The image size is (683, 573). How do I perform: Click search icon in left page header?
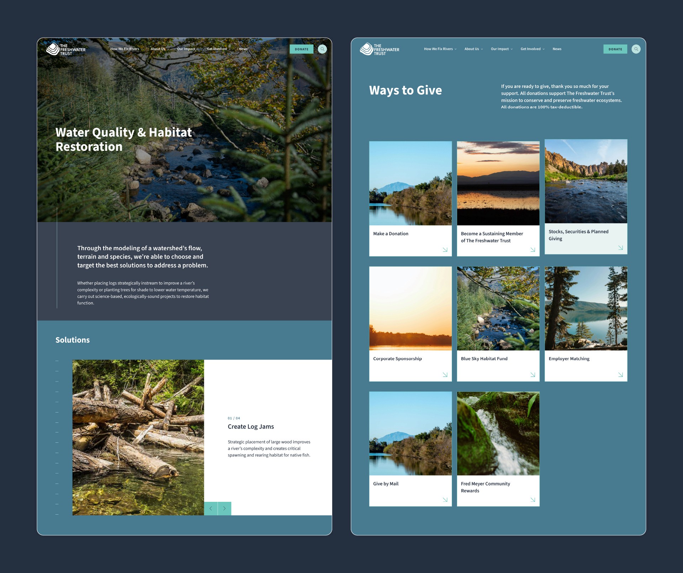[x=322, y=49]
